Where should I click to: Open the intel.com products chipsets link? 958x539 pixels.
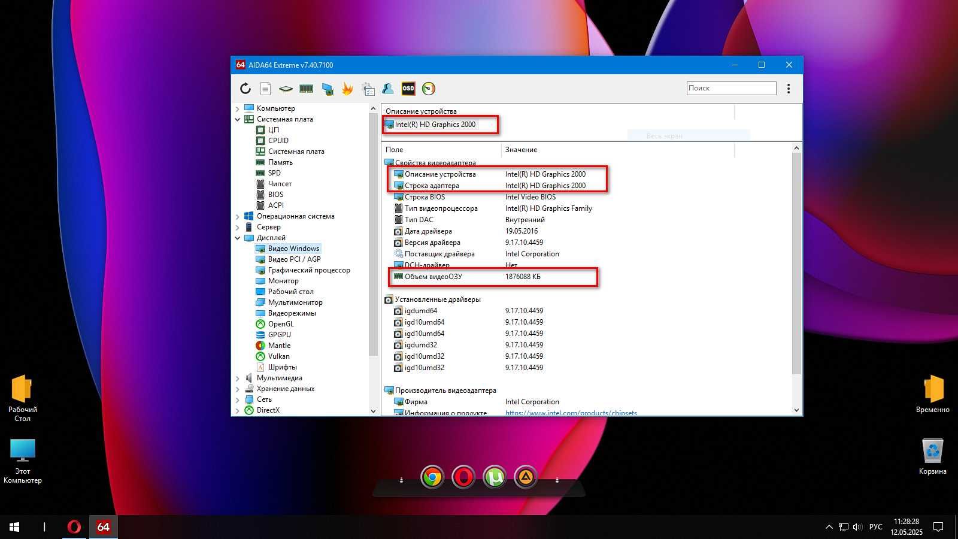(571, 413)
